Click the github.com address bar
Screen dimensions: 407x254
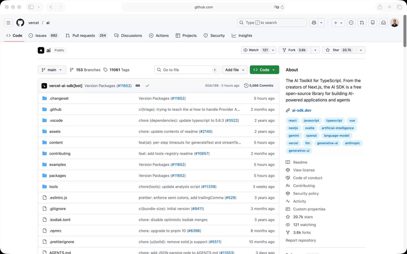[x=203, y=7]
